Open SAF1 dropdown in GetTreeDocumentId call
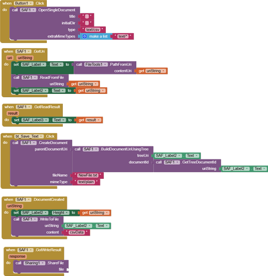Image resolution: width=268 pixels, height=276 pixels. (x=171, y=162)
